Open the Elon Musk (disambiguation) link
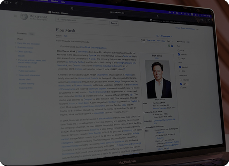 (93, 48)
